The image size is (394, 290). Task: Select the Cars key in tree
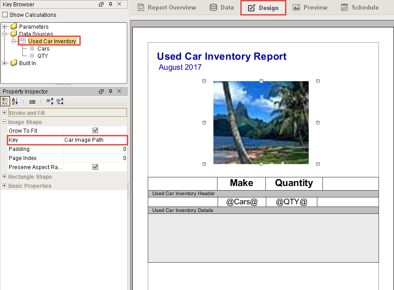click(x=43, y=48)
